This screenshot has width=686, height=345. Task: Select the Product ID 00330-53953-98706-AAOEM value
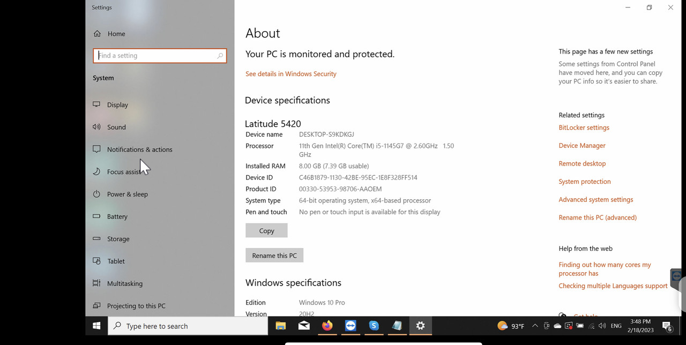pyautogui.click(x=340, y=189)
